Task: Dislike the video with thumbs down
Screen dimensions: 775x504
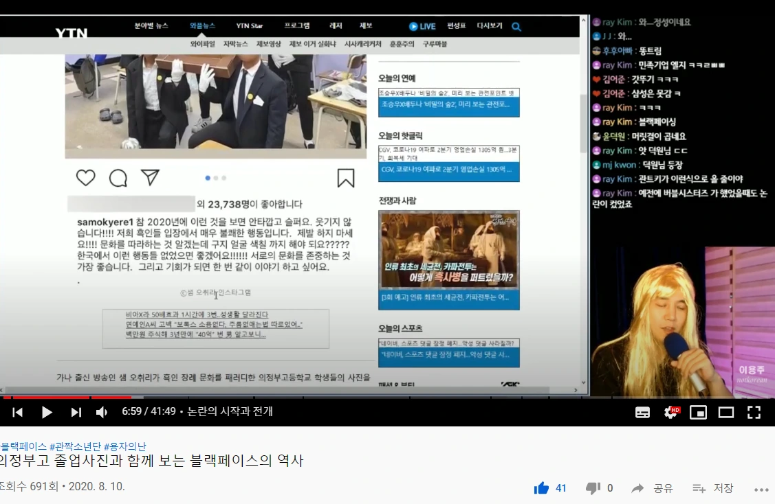Action: point(593,488)
